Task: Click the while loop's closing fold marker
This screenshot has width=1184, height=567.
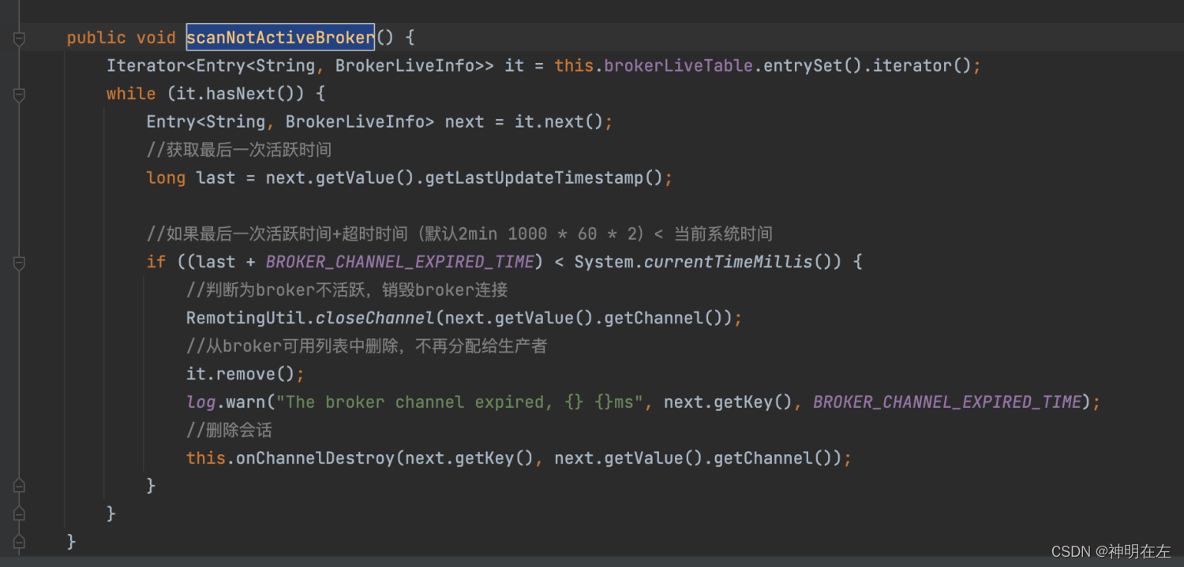Action: (x=19, y=513)
